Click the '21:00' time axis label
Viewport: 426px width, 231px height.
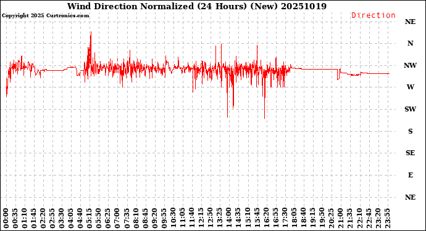(x=340, y=219)
